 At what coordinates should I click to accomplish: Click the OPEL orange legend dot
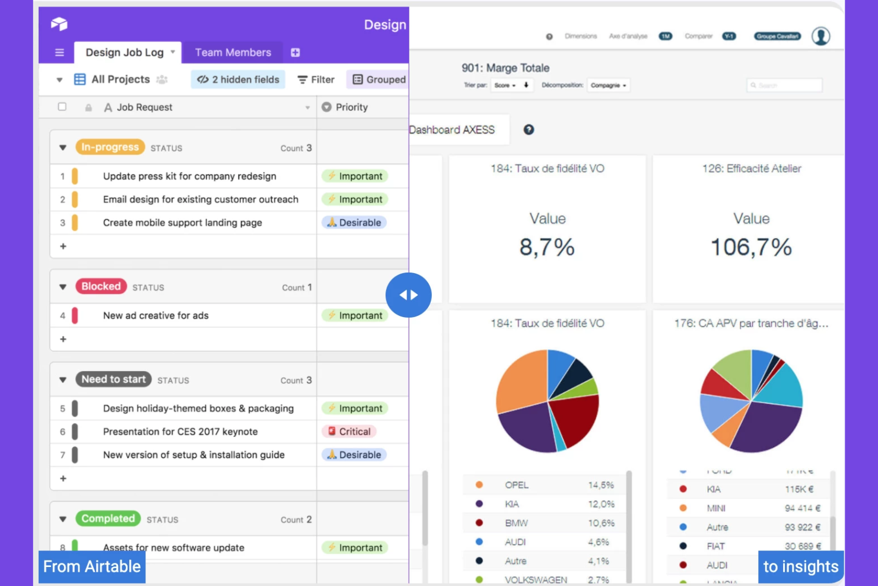tap(479, 484)
